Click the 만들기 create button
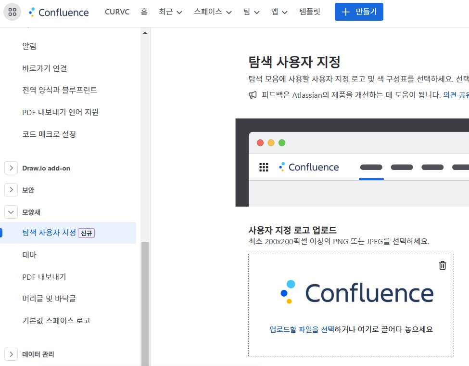The width and height of the screenshot is (469, 366). (359, 12)
